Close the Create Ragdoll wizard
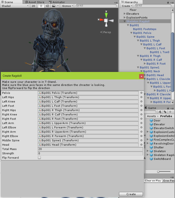 141,76
